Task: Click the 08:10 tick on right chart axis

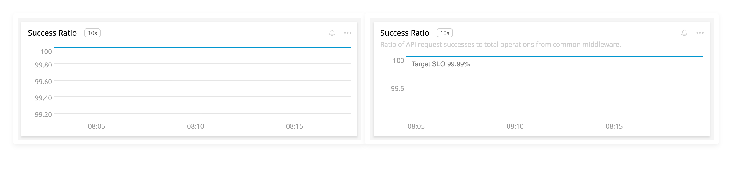Action: (515, 126)
